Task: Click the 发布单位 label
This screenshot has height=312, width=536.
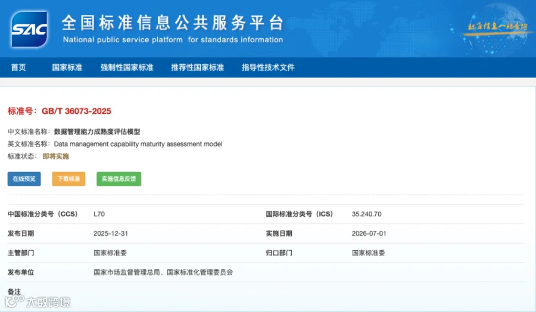Action: [x=21, y=272]
